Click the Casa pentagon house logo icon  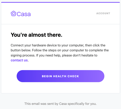point(13,14)
